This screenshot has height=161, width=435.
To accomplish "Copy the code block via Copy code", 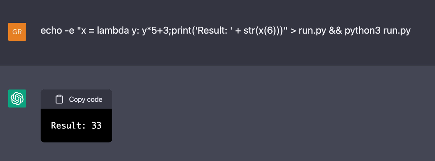I will 79,99.
